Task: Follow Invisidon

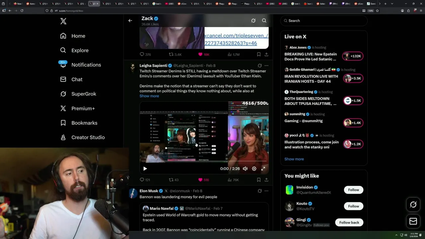Action: tap(353, 190)
